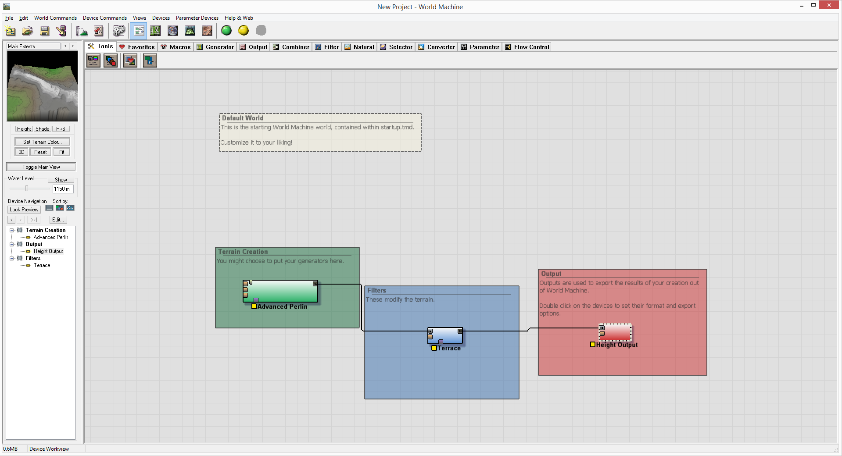This screenshot has width=842, height=456.
Task: Toggle the Terrace device yellow status box
Action: [x=434, y=348]
